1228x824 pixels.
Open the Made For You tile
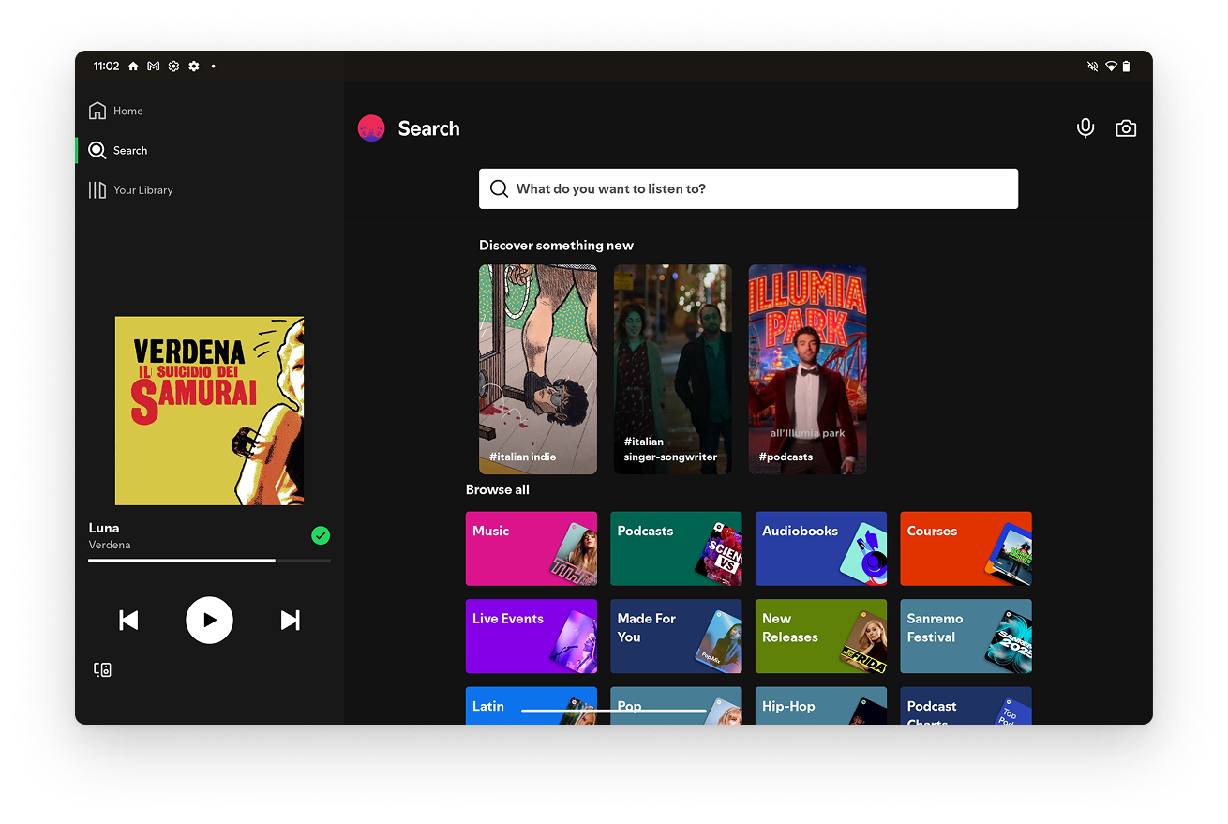coord(676,637)
